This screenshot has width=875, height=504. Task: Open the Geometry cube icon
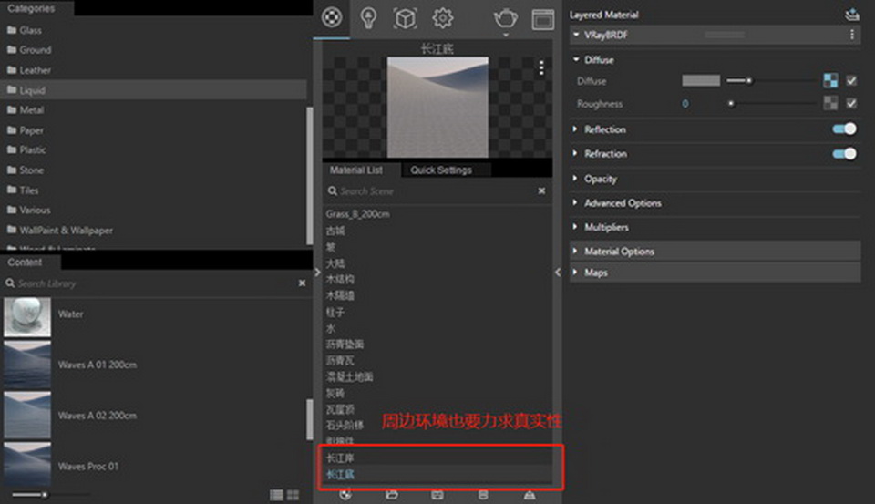click(x=405, y=17)
